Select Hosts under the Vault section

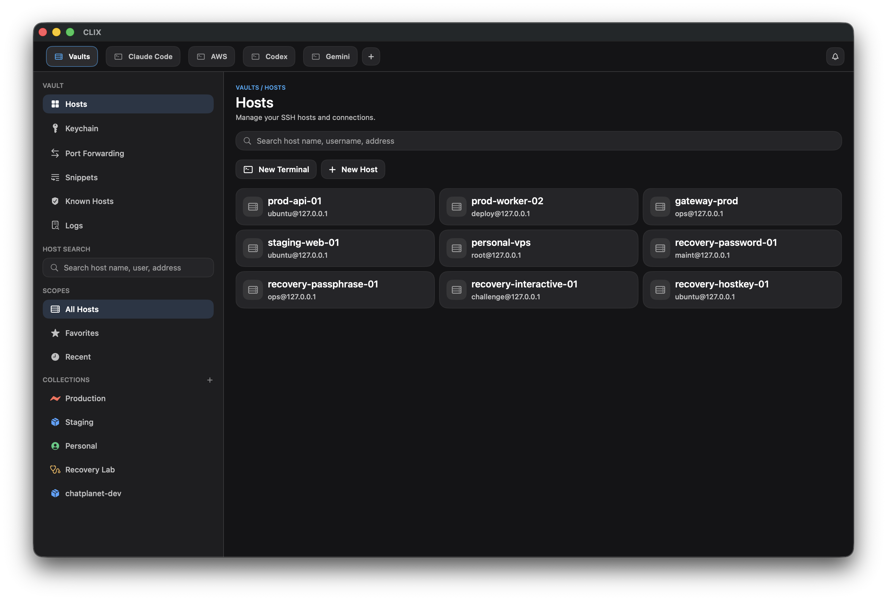(x=76, y=104)
